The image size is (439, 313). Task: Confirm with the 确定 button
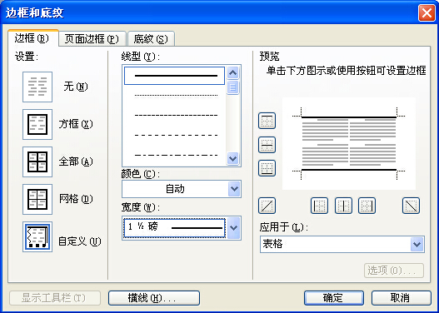pyautogui.click(x=334, y=298)
